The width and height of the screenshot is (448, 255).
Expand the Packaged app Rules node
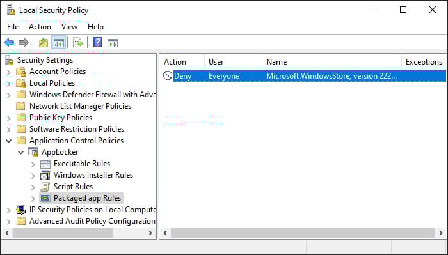pos(33,199)
